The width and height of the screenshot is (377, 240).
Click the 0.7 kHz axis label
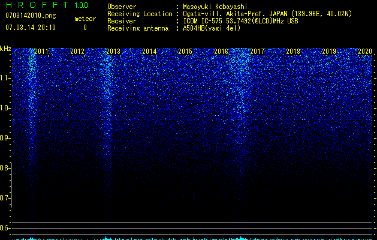(x=5, y=198)
